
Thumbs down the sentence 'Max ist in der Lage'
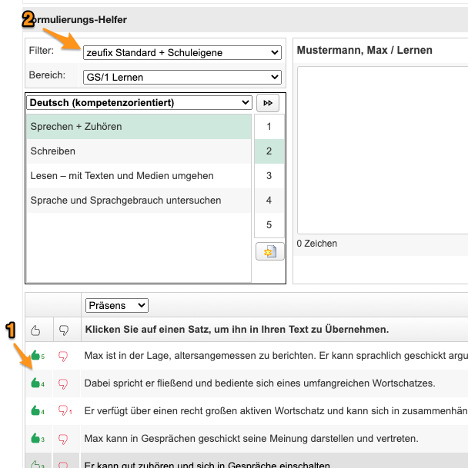[63, 356]
